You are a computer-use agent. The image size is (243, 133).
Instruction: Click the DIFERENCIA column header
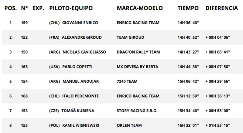tap(221, 7)
